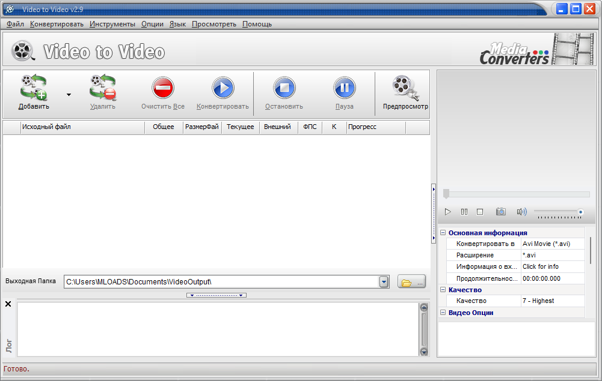Click the Добавить add video icon
The width and height of the screenshot is (602, 381).
34,88
